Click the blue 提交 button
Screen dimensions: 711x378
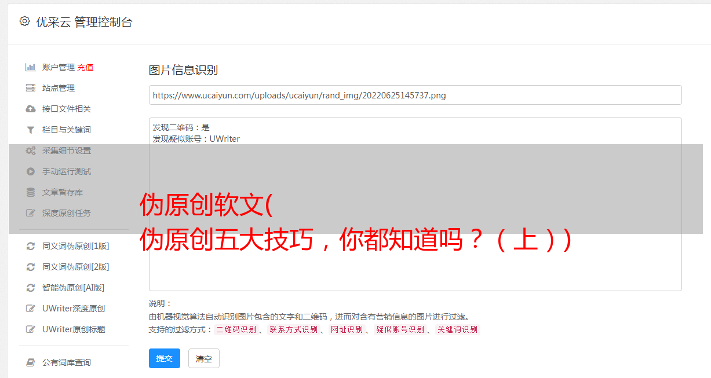click(x=165, y=358)
